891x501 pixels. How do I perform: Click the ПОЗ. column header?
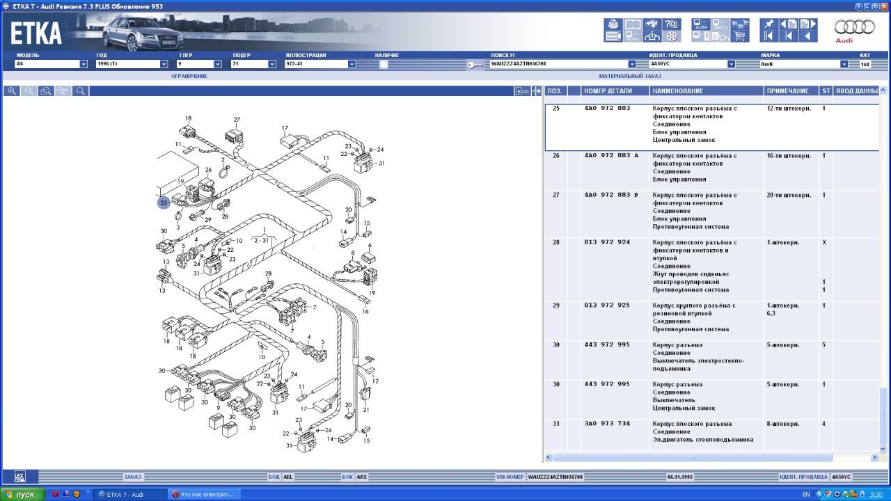point(555,91)
